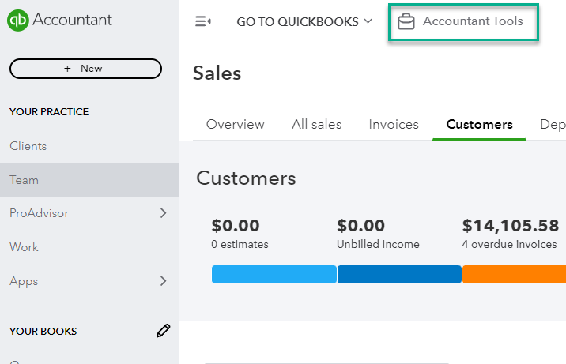The width and height of the screenshot is (566, 364).
Task: Click the pencil icon beside Your Books
Action: point(163,331)
